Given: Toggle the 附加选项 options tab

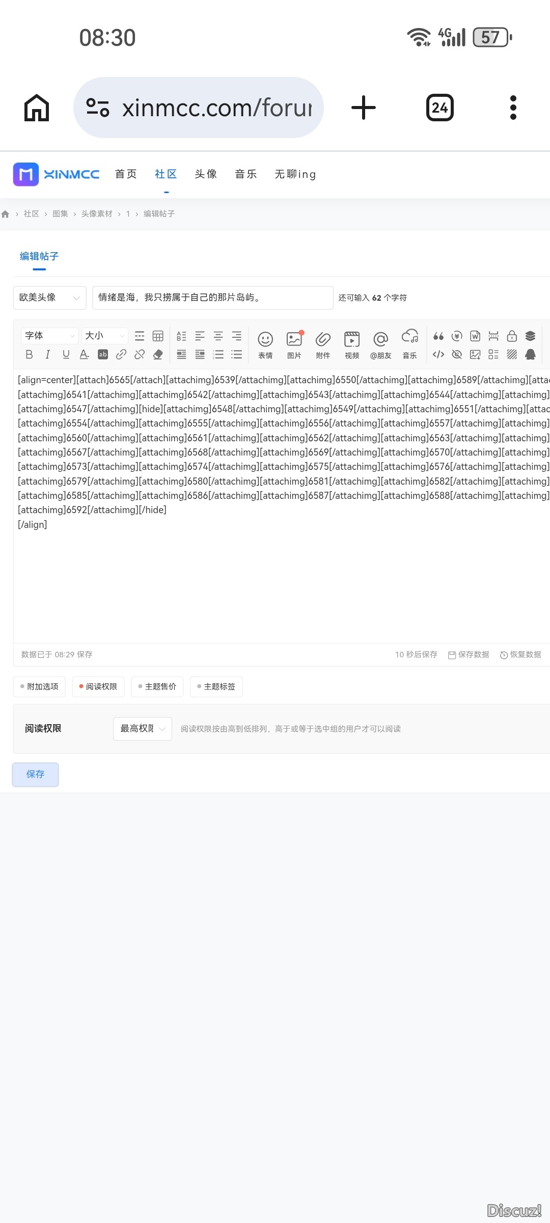Looking at the screenshot, I should tap(39, 686).
